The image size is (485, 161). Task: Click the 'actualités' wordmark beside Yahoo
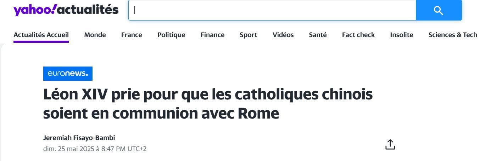click(x=88, y=10)
